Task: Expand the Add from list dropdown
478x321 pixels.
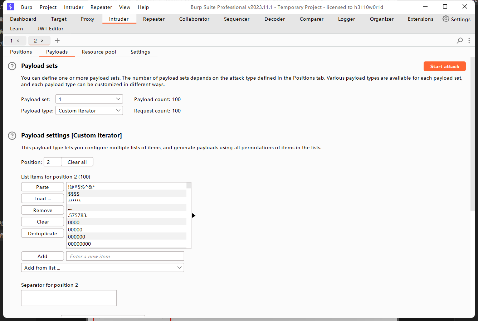Action: coord(103,267)
